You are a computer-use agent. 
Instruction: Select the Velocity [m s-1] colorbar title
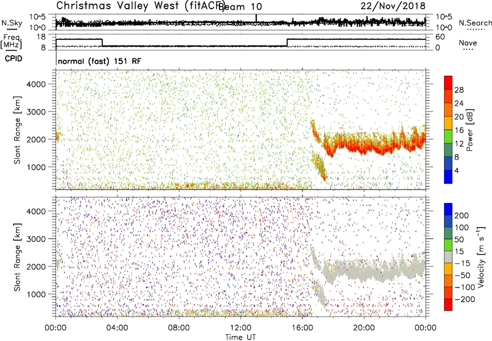[x=480, y=257]
